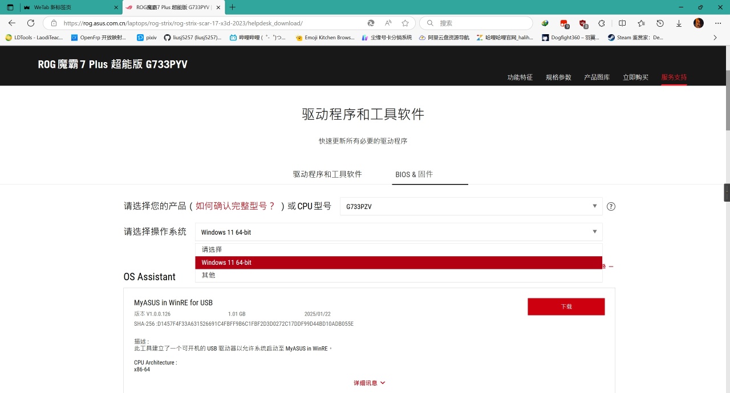Open the Dogfight360 bookmark
Viewport: 730px width, 393px height.
coord(570,38)
